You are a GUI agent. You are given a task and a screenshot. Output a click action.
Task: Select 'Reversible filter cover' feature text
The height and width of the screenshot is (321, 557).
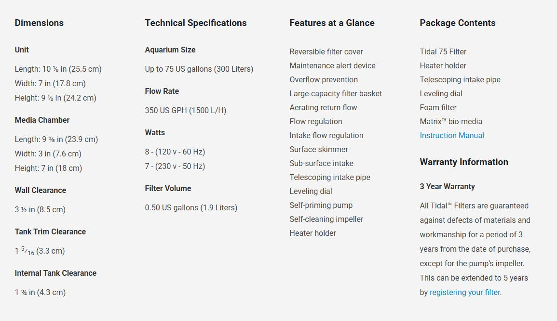pyautogui.click(x=326, y=51)
